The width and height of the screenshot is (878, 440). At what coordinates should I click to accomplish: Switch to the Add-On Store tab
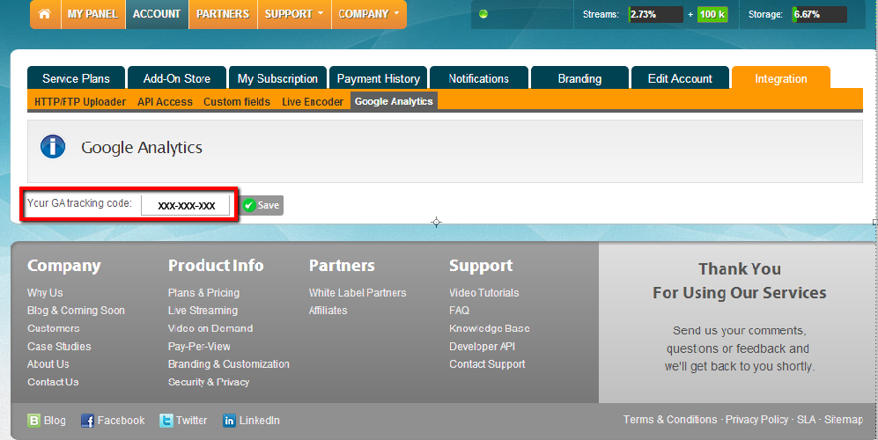click(177, 78)
